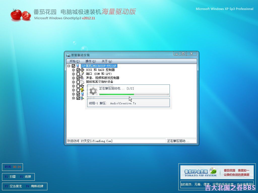
Task: Click the computer icon of MICROSOF-FF214F root
Action: 78,66
